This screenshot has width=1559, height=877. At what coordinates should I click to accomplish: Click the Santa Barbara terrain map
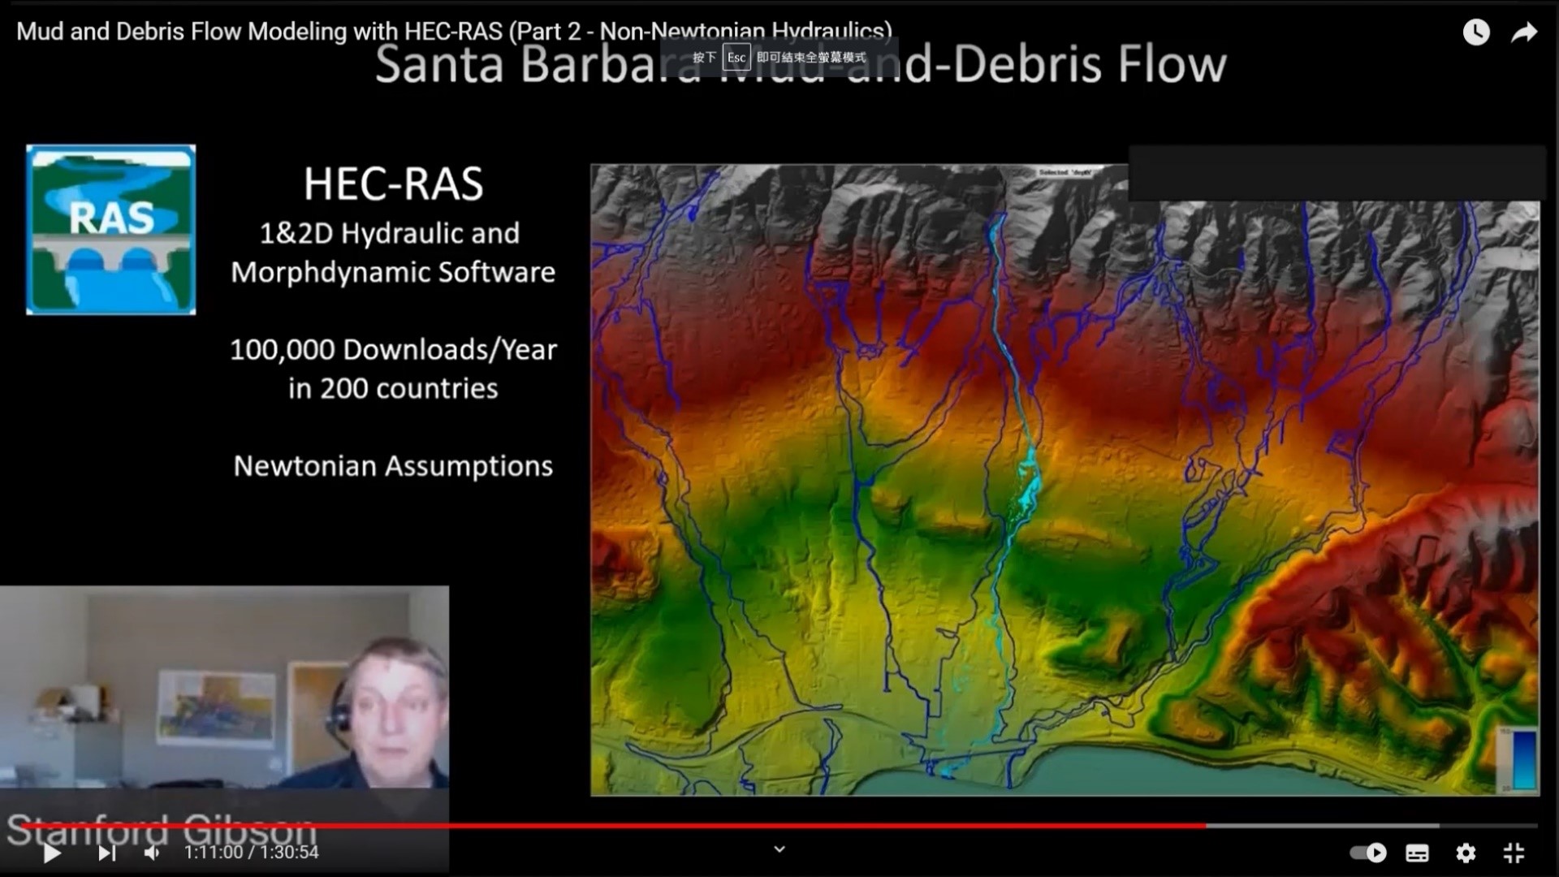tap(1065, 479)
